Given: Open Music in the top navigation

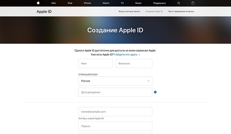Looking at the screenshot, I should [138, 3].
